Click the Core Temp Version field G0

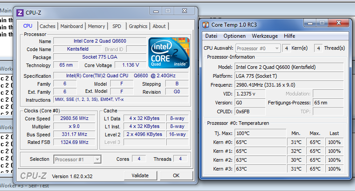(250, 103)
